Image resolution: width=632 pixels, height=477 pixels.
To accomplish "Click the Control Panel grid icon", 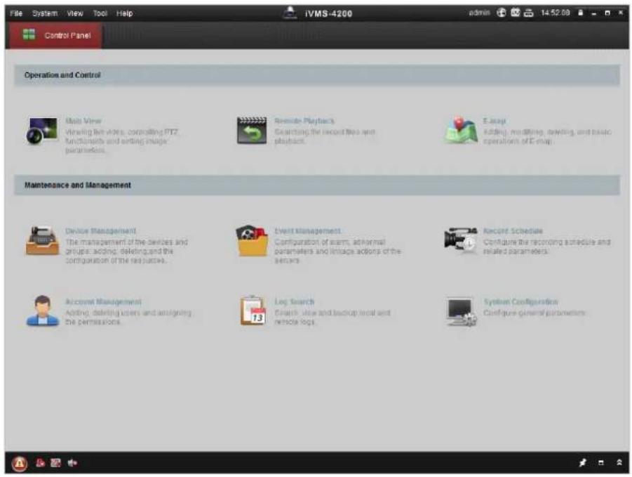I will tap(29, 34).
